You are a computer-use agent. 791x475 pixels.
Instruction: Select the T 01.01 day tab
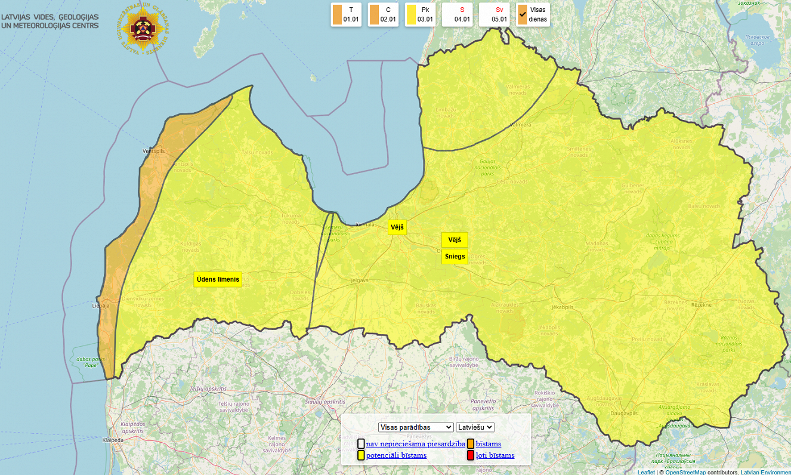[345, 14]
